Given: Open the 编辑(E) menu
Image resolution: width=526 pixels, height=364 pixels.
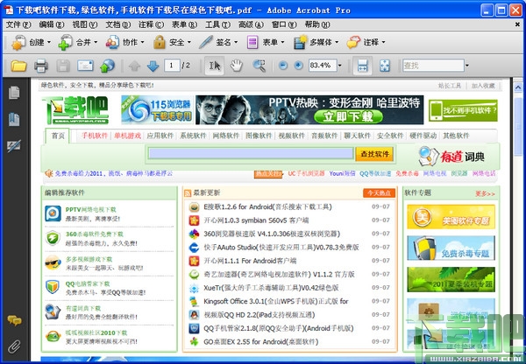Looking at the screenshot, I should (52, 24).
